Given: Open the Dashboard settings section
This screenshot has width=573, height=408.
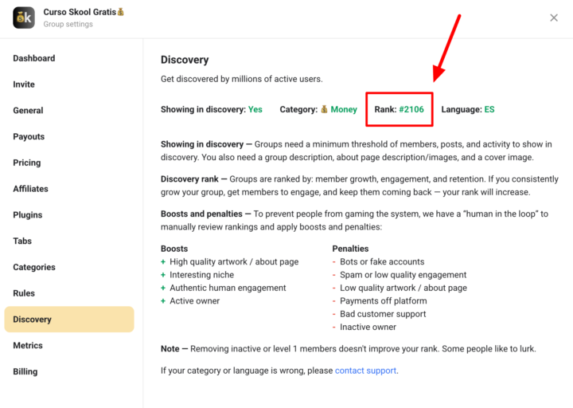Looking at the screenshot, I should (34, 58).
